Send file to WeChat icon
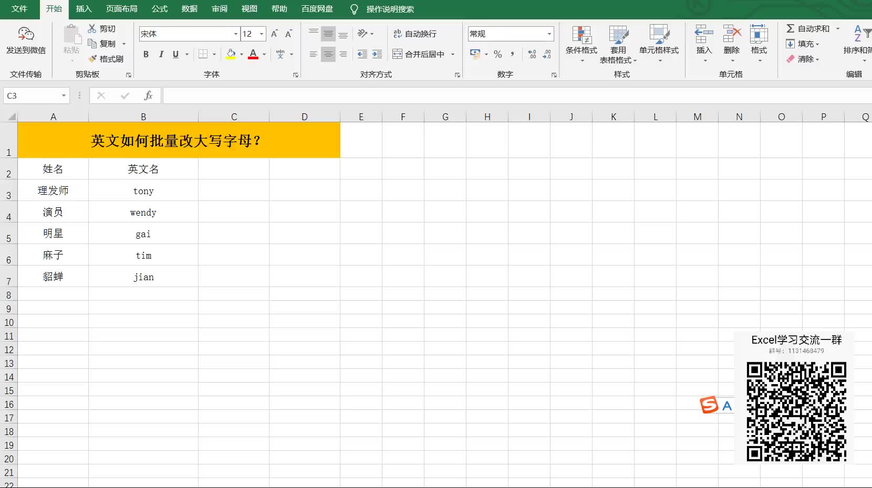872x488 pixels. (26, 34)
